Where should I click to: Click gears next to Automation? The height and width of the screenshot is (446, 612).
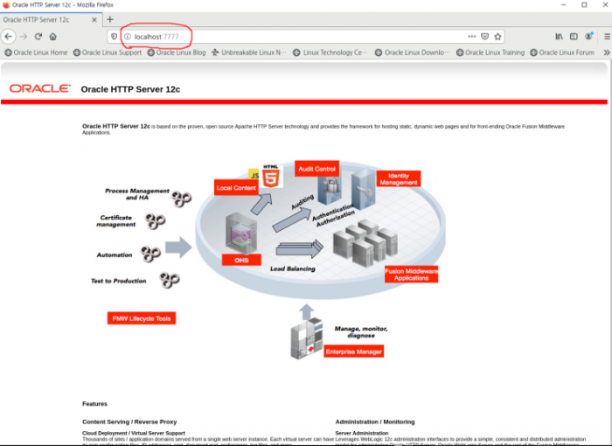tap(150, 254)
